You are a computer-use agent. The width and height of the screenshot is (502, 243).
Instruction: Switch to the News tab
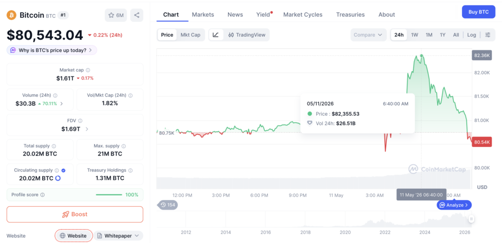pyautogui.click(x=235, y=15)
